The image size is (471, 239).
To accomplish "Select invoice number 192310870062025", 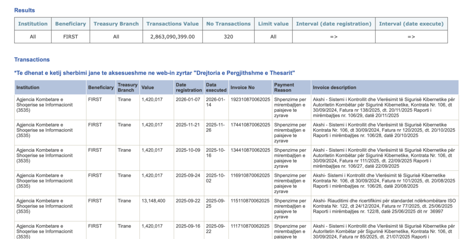I will pos(250,99).
